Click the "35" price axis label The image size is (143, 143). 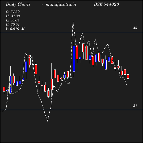point(135,28)
